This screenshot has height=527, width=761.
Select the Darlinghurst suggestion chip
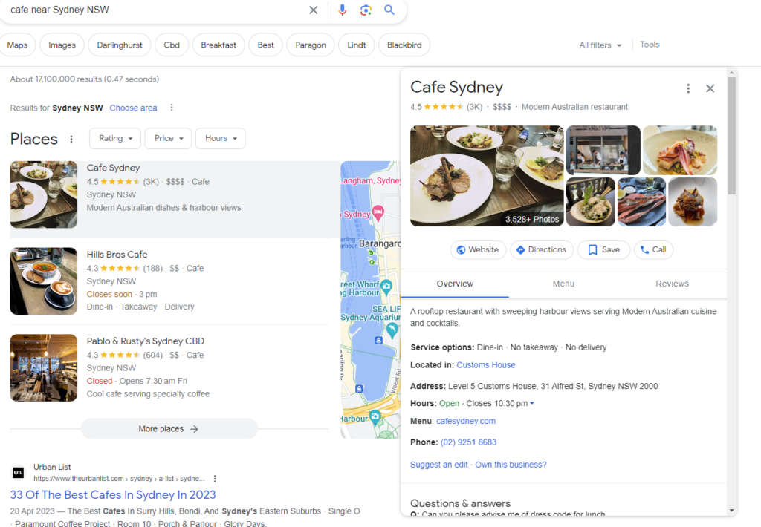pos(120,45)
